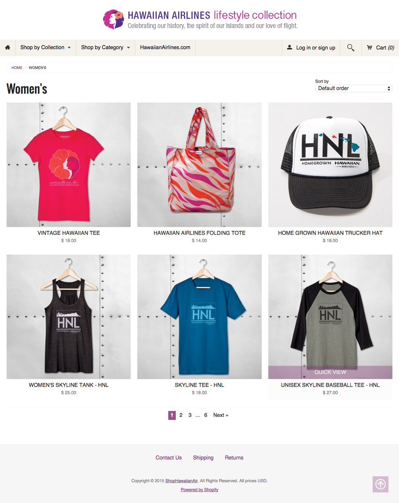
Task: Open the search magnifier icon
Action: [x=351, y=48]
